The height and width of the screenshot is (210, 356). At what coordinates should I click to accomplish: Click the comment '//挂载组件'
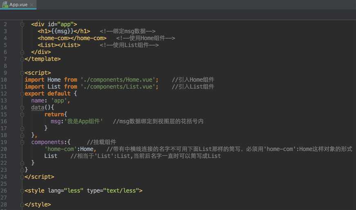[101, 142]
